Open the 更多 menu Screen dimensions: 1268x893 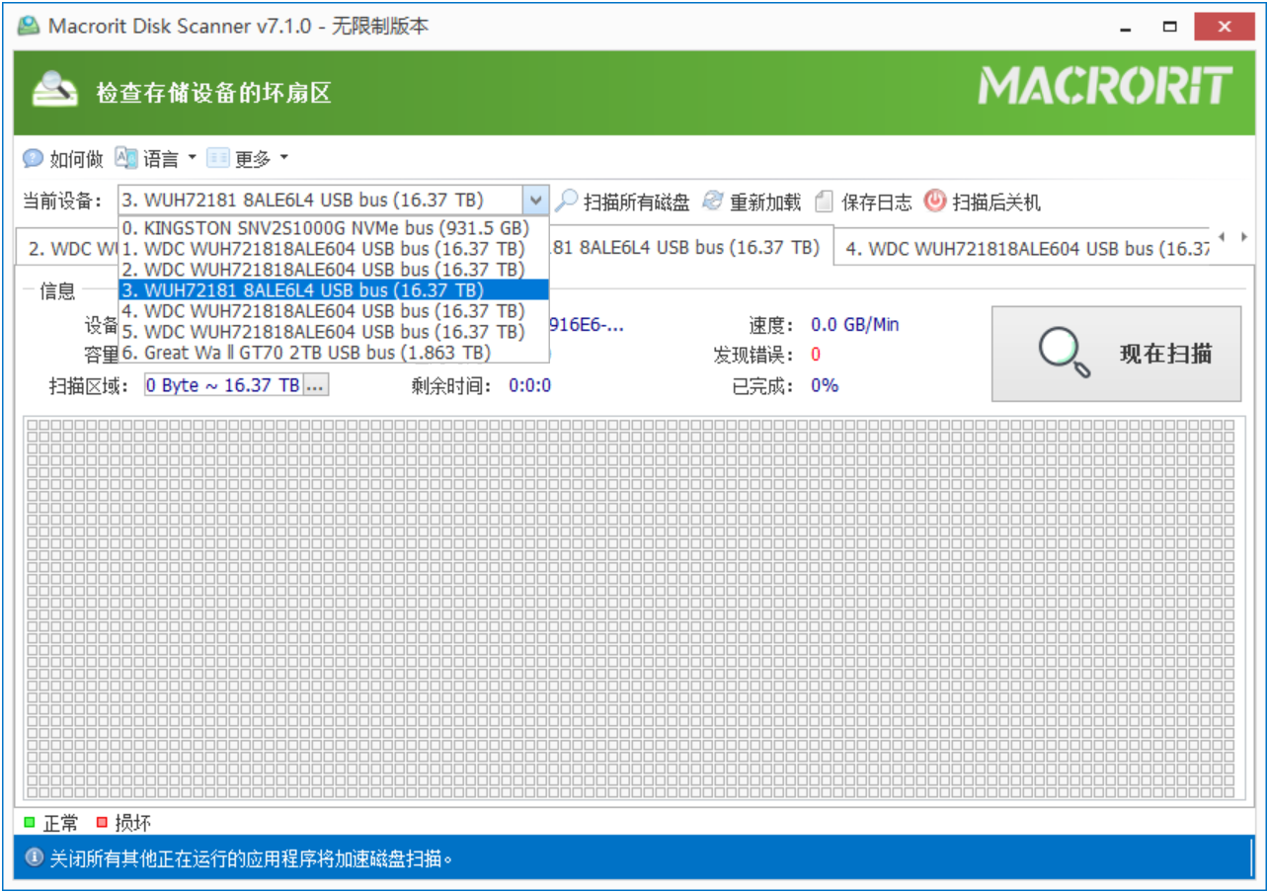(248, 158)
